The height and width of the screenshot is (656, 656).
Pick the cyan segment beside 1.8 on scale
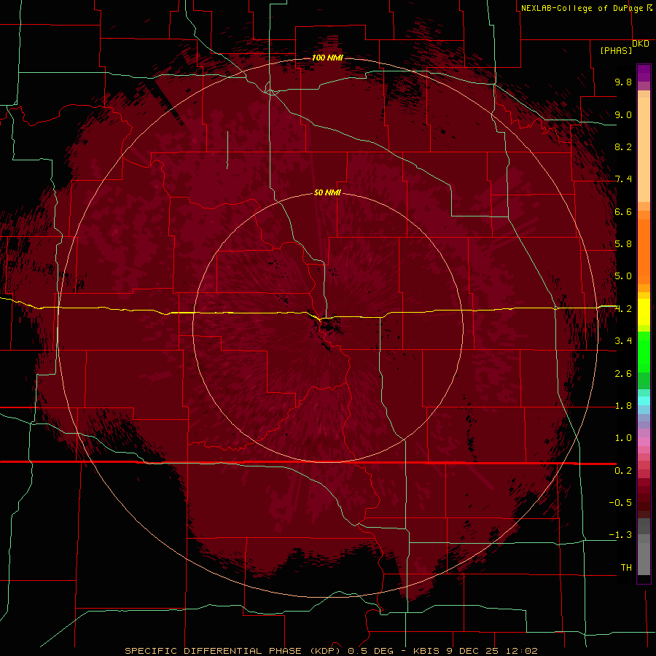click(644, 401)
